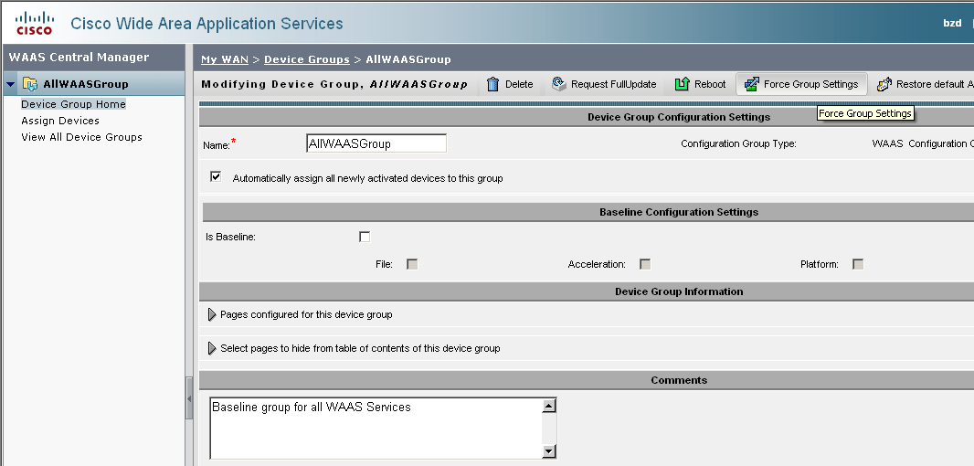Toggle the Acceleration baseline checkbox
This screenshot has height=466, width=974.
tap(645, 264)
